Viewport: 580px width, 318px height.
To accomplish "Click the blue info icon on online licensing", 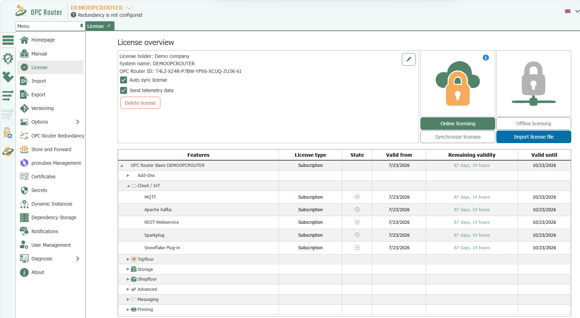I will [486, 58].
